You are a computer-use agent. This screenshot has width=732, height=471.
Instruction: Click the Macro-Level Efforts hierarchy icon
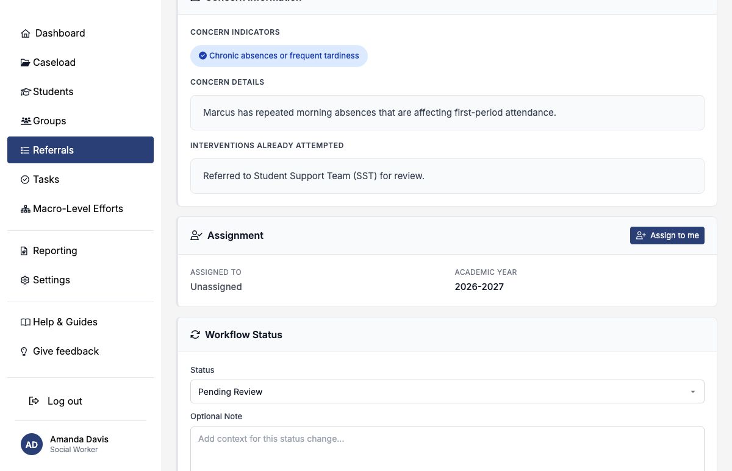coord(26,209)
